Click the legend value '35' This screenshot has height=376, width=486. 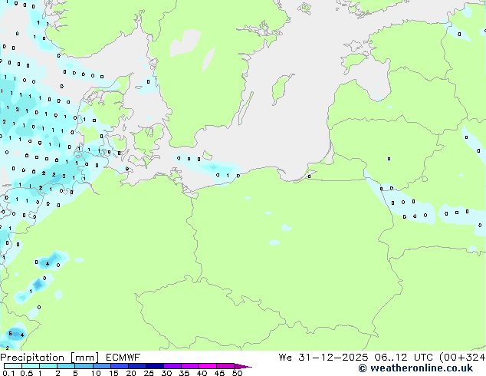[184, 373]
